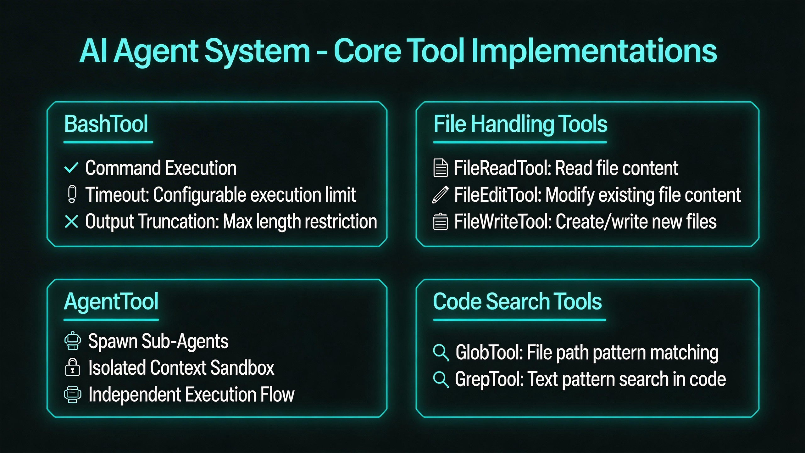
Task: Click the icon beside Independent Execution Flow
Action: pos(73,394)
